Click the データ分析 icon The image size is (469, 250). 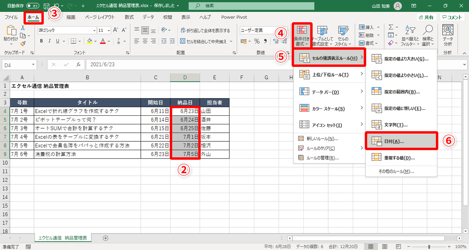[x=448, y=35]
